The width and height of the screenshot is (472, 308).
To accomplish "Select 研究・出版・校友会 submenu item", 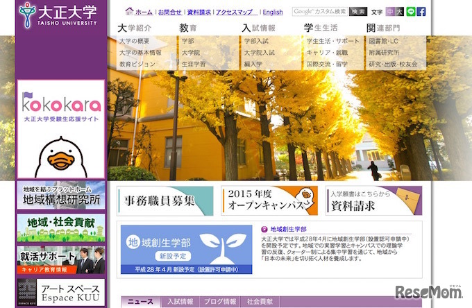I will tap(393, 64).
